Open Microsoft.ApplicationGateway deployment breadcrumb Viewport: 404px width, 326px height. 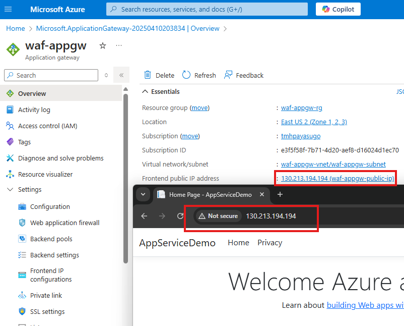(x=127, y=28)
